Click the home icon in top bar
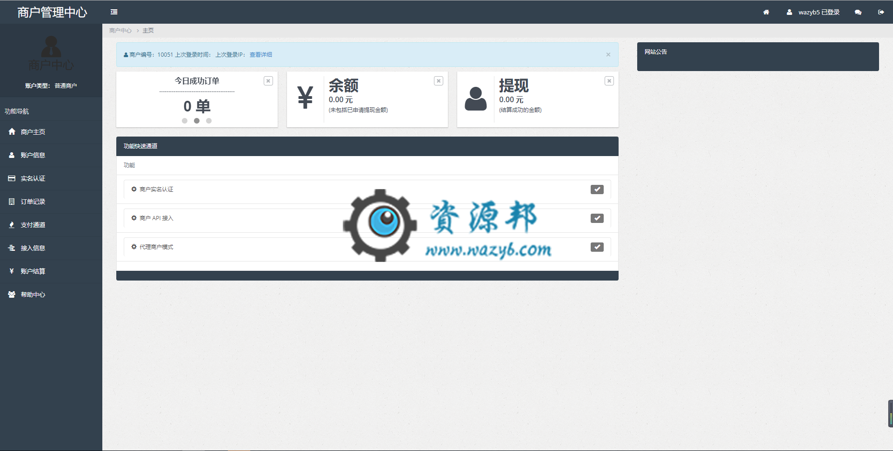 click(766, 12)
